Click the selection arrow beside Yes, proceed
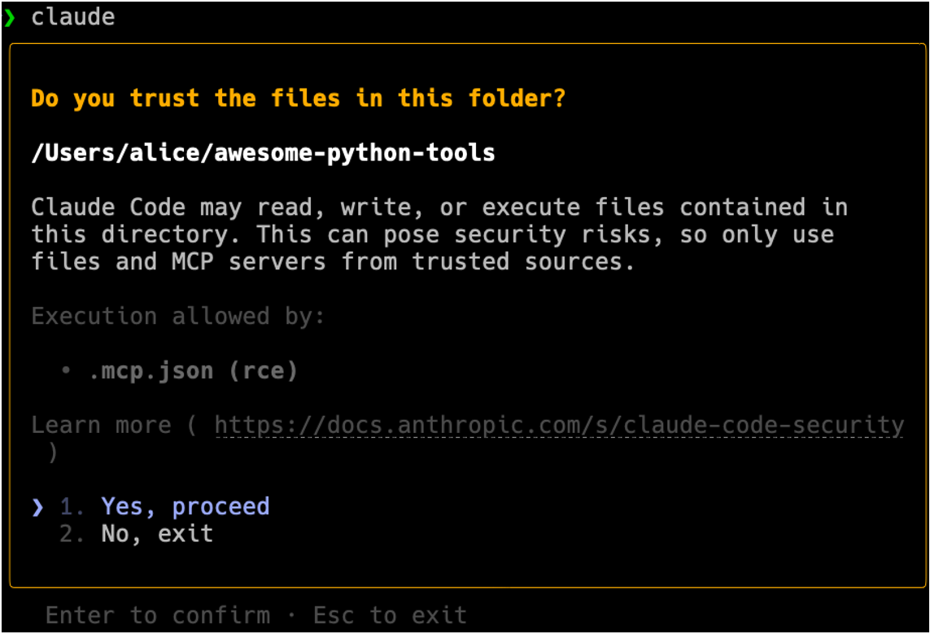 (x=37, y=507)
